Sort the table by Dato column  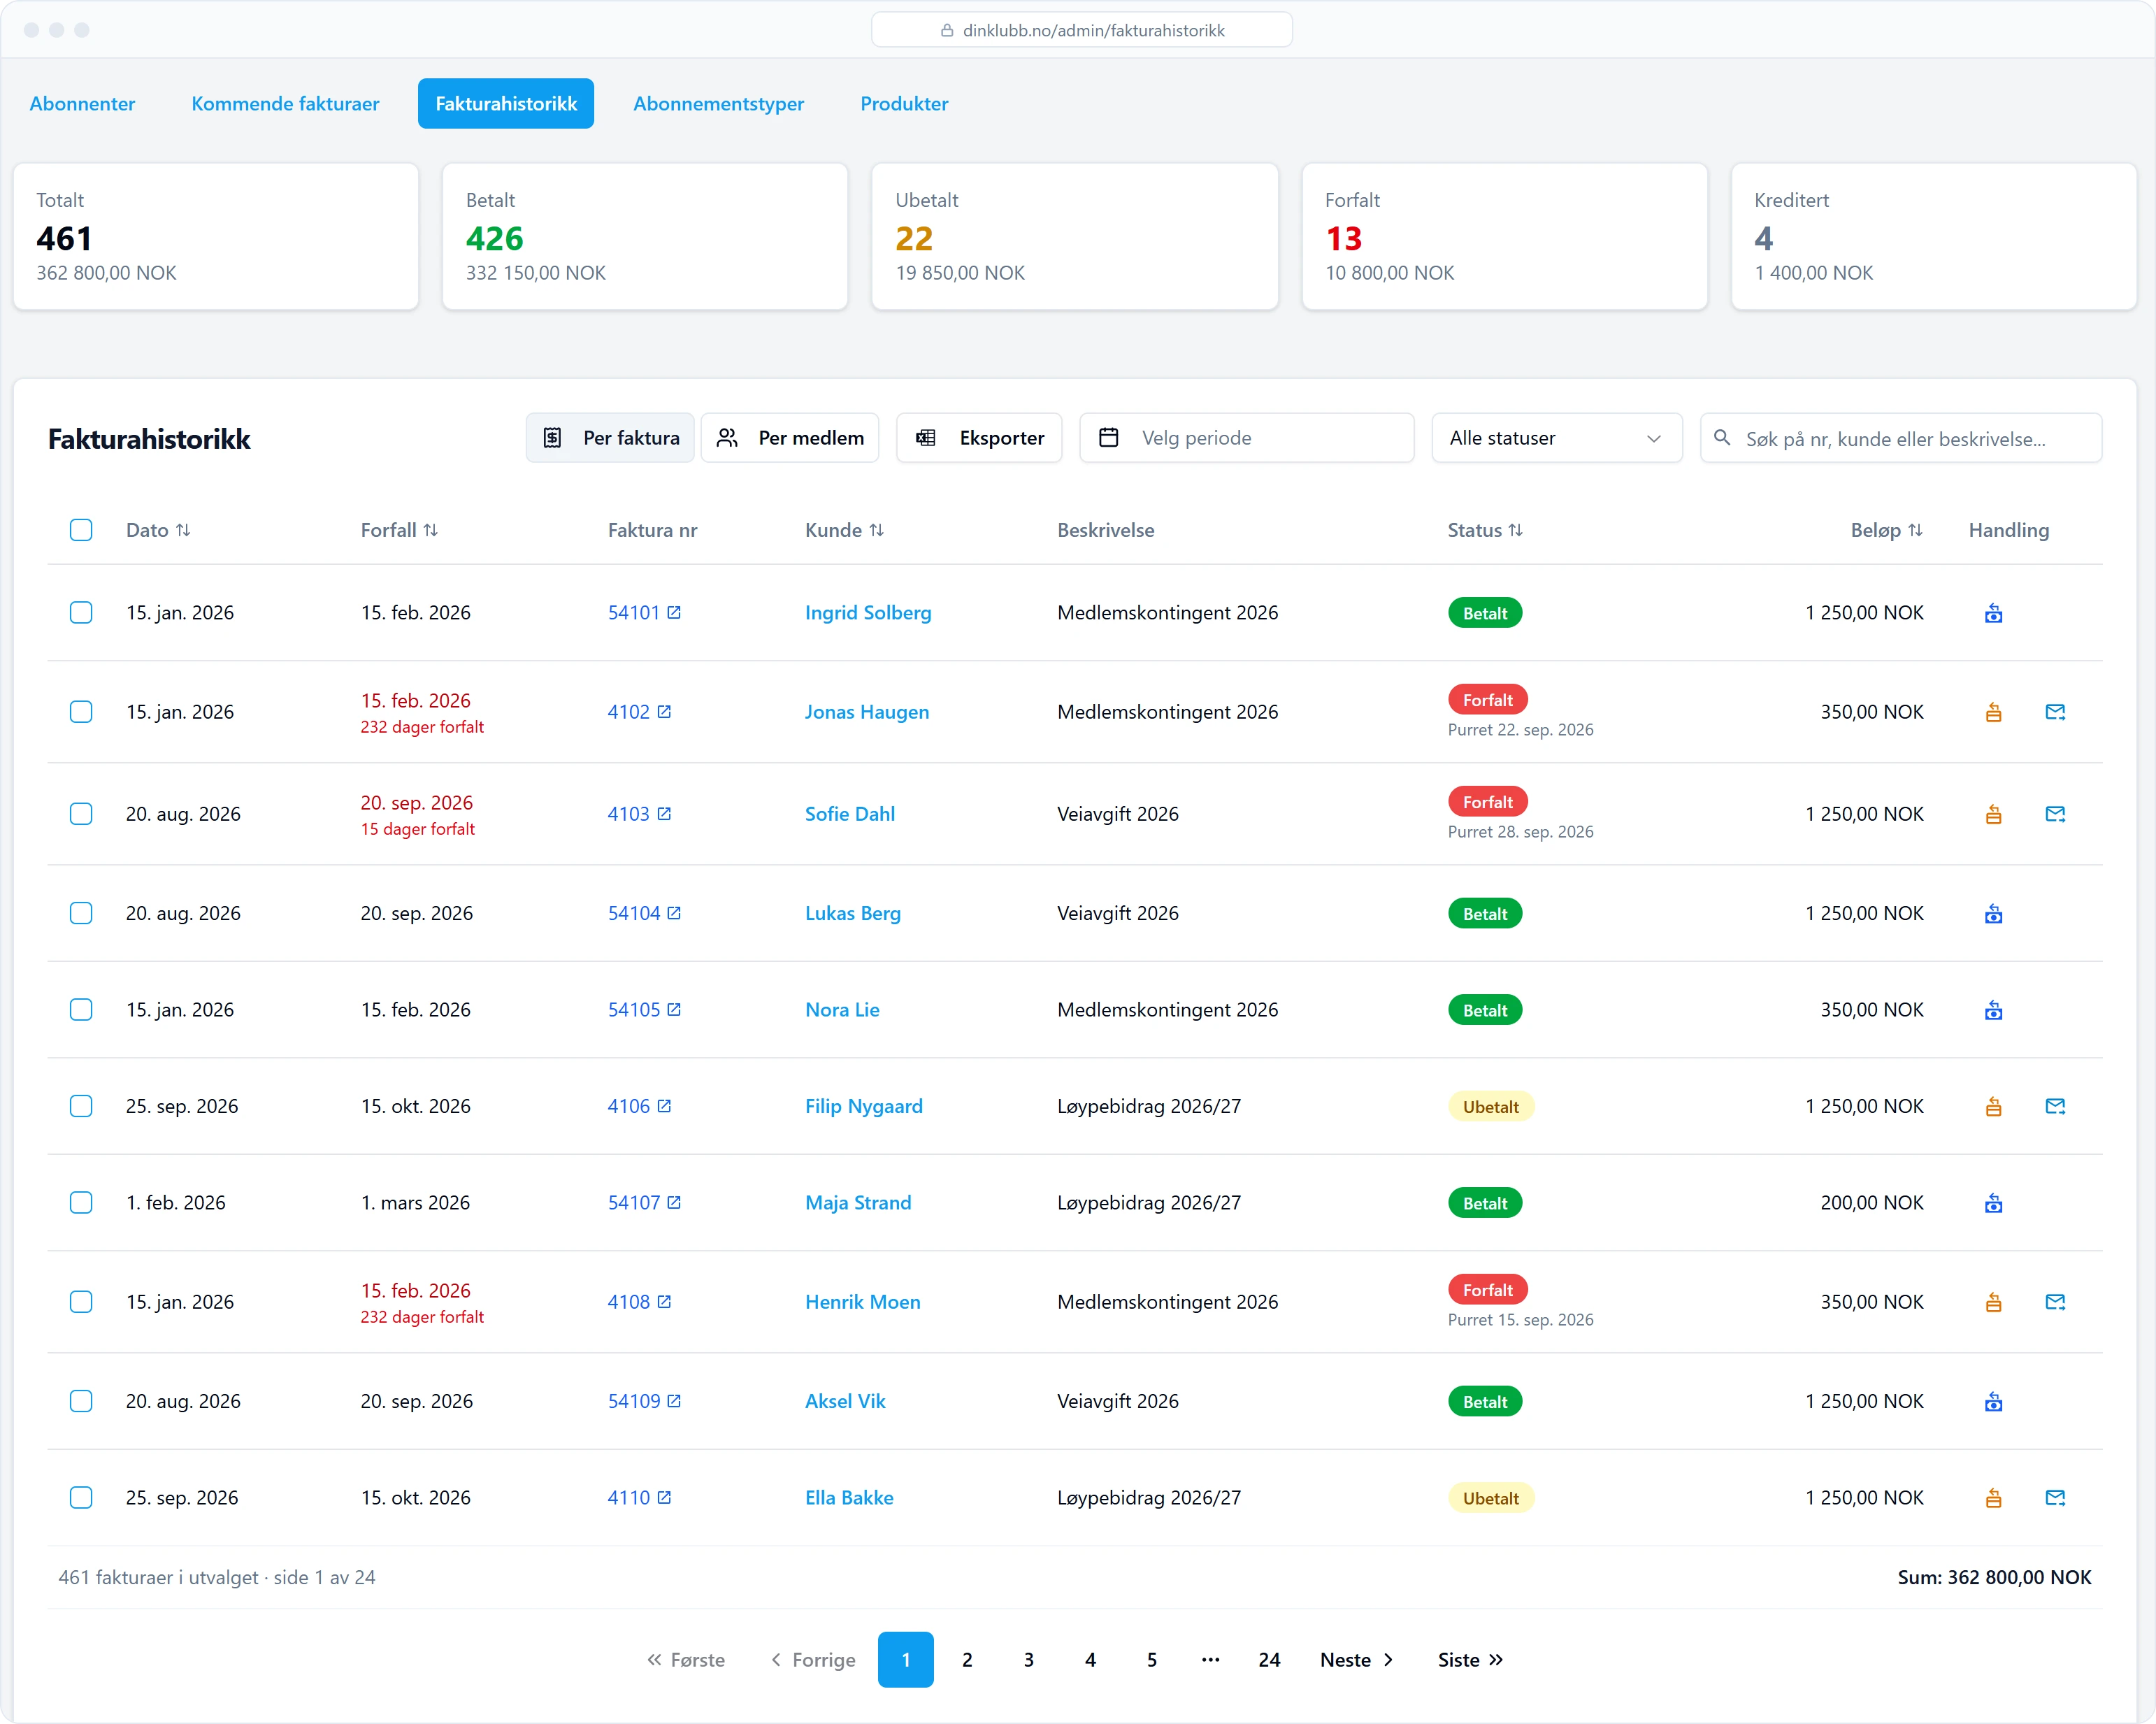tap(158, 530)
